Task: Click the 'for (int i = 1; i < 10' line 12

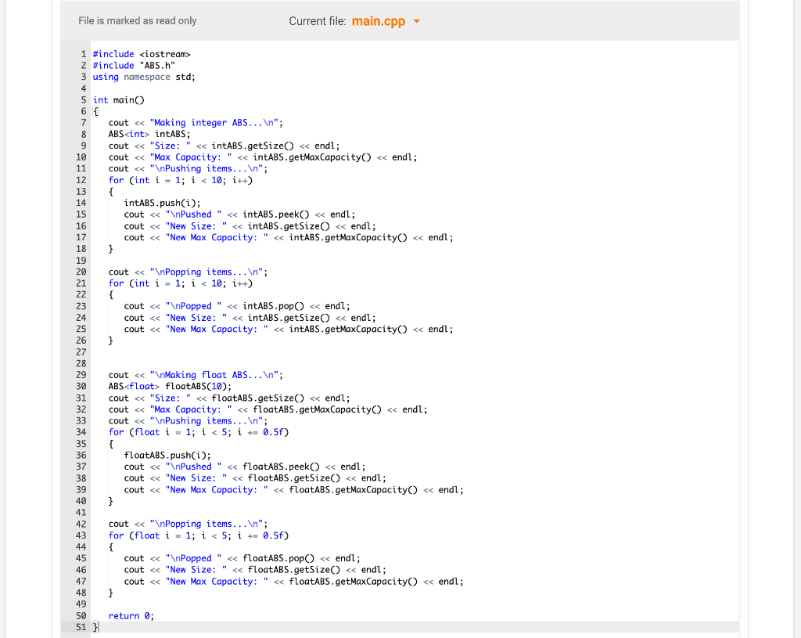Action: click(x=181, y=181)
